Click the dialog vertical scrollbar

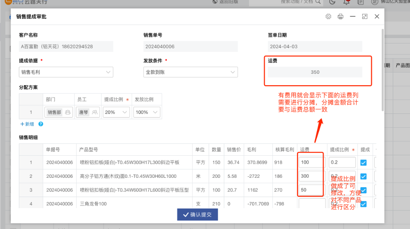(383, 70)
